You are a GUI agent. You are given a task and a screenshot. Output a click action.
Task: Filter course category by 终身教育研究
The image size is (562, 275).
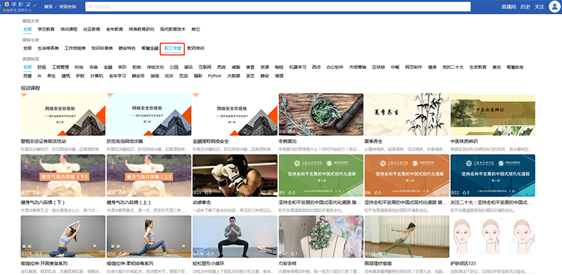click(142, 29)
